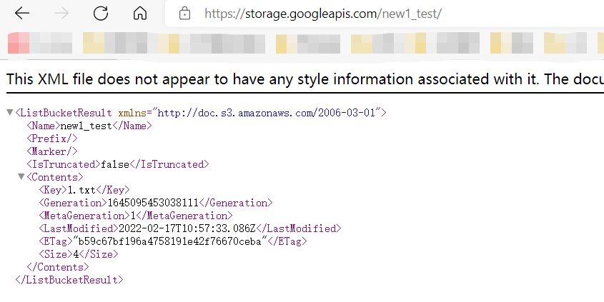Click the Name element new1_test

pyautogui.click(x=89, y=126)
